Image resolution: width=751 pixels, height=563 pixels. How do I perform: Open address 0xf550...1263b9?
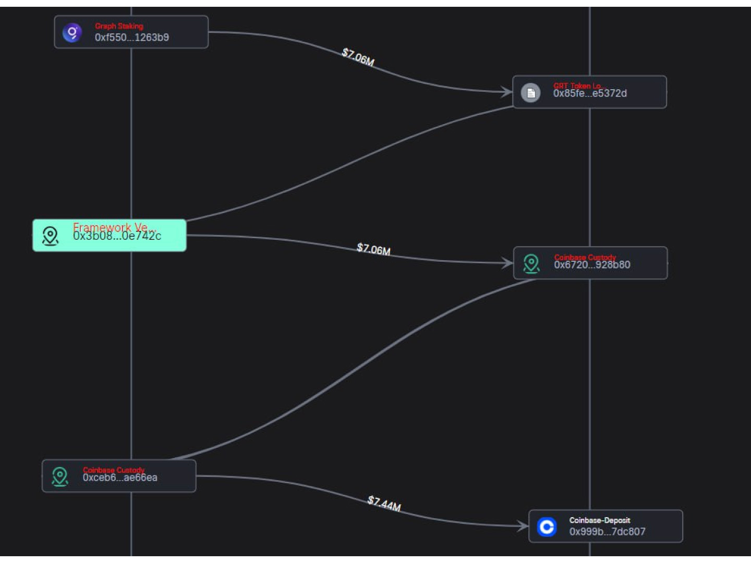[131, 38]
